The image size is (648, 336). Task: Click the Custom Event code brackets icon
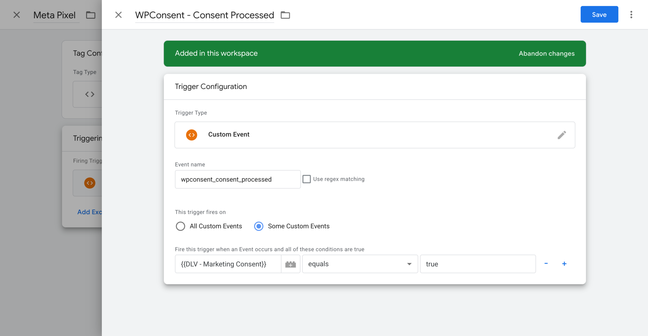[x=192, y=135]
